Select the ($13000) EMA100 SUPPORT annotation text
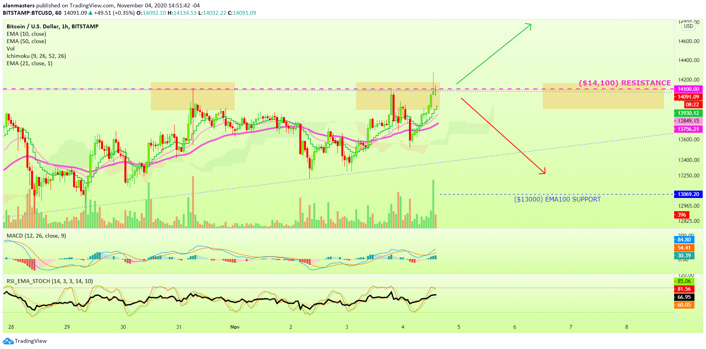This screenshot has height=349, width=706. pyautogui.click(x=557, y=199)
